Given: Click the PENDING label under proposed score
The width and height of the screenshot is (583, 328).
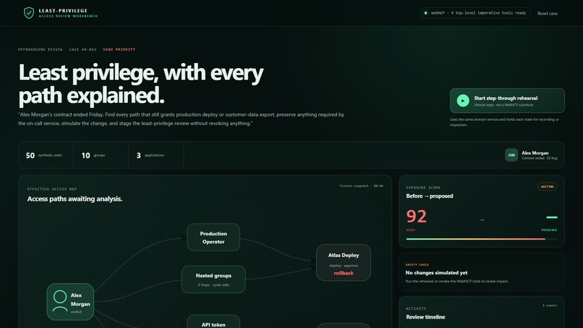Looking at the screenshot, I should (549, 230).
